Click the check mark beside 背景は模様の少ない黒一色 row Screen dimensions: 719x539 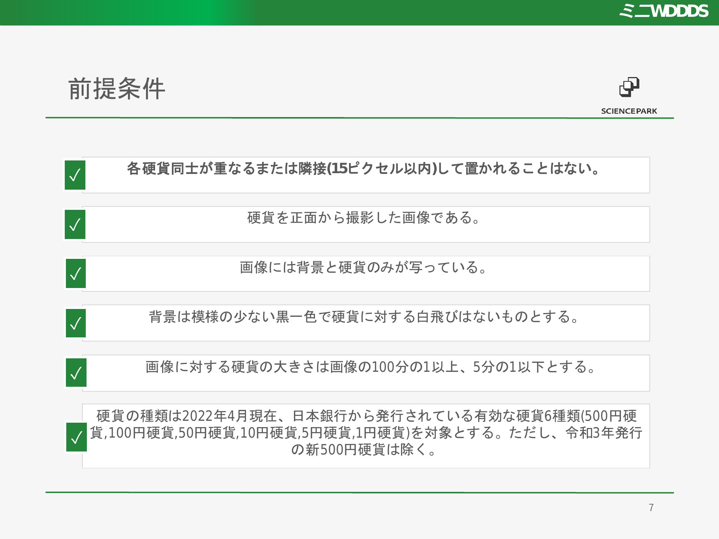[76, 323]
